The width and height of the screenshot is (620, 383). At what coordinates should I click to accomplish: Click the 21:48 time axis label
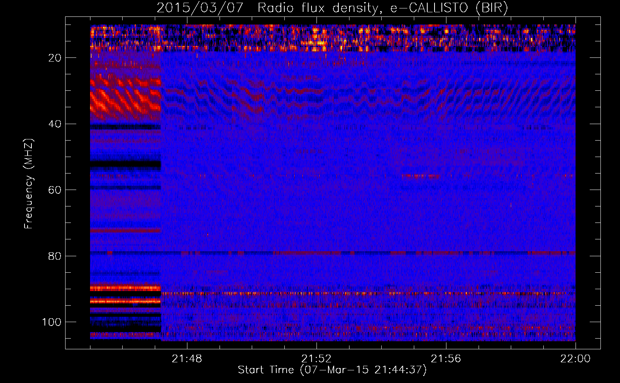pos(187,359)
